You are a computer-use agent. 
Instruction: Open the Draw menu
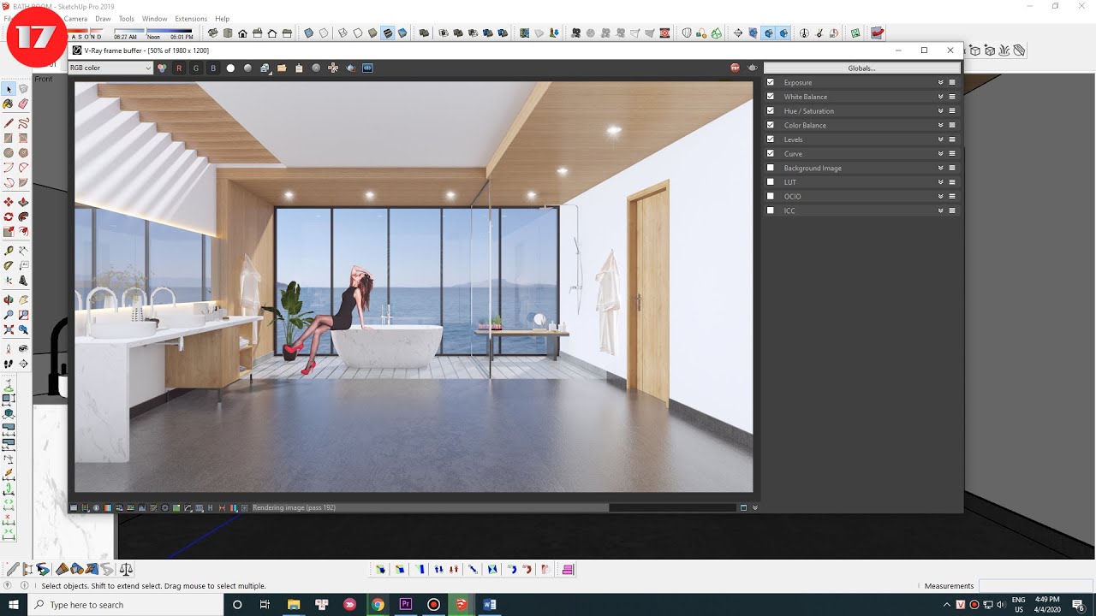tap(103, 18)
